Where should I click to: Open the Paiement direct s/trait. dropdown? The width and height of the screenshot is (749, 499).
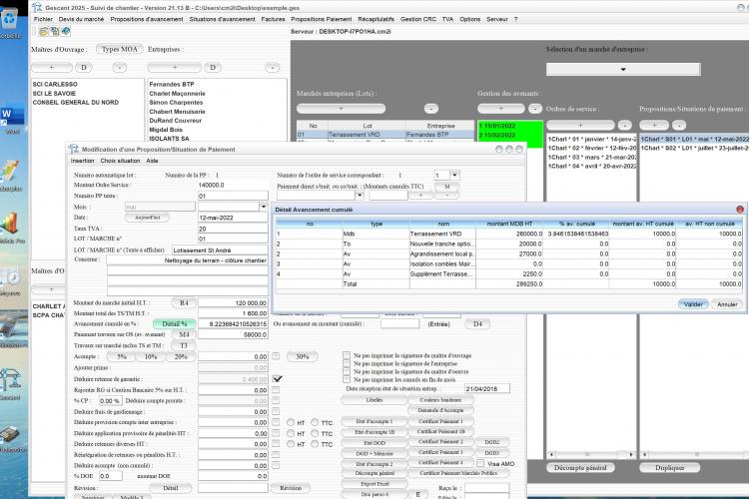[360, 196]
